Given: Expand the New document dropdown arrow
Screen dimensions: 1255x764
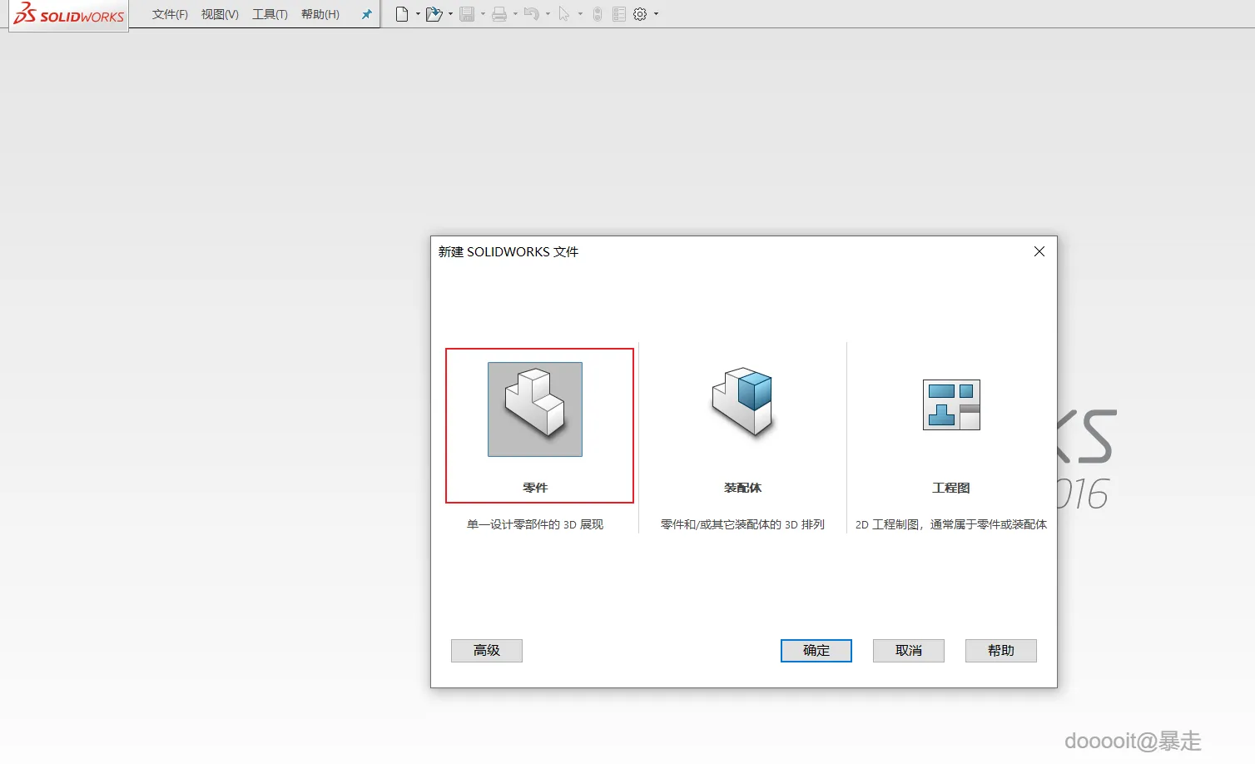Looking at the screenshot, I should tap(418, 14).
